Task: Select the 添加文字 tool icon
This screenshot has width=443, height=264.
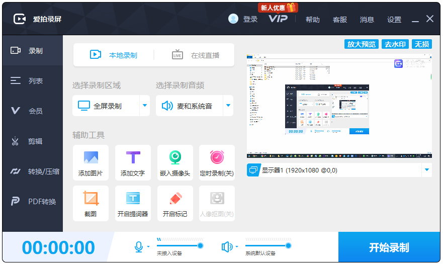Action: tap(133, 163)
